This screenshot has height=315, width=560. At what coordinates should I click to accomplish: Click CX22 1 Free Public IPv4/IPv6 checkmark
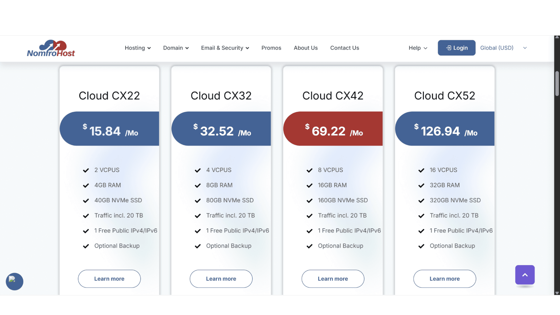pos(86,231)
